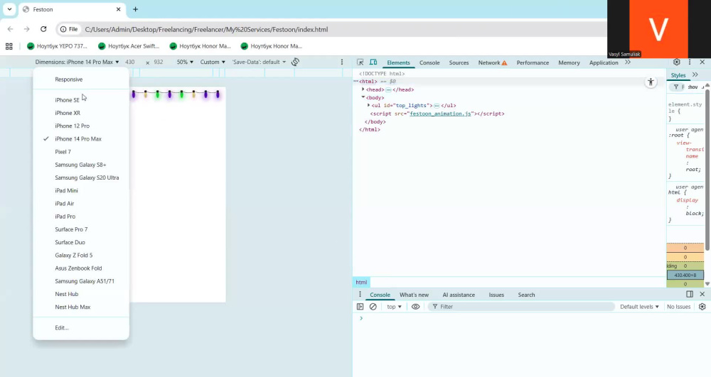Click the No Issues button
Screen dimensions: 711x377
(x=679, y=307)
